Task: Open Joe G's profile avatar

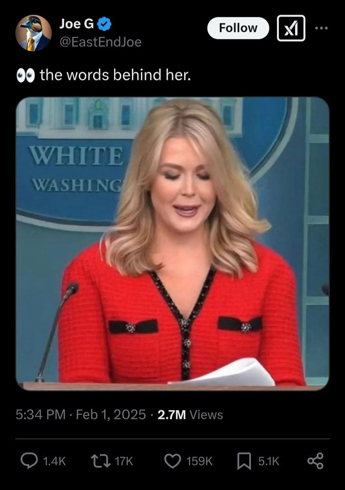Action: (33, 33)
